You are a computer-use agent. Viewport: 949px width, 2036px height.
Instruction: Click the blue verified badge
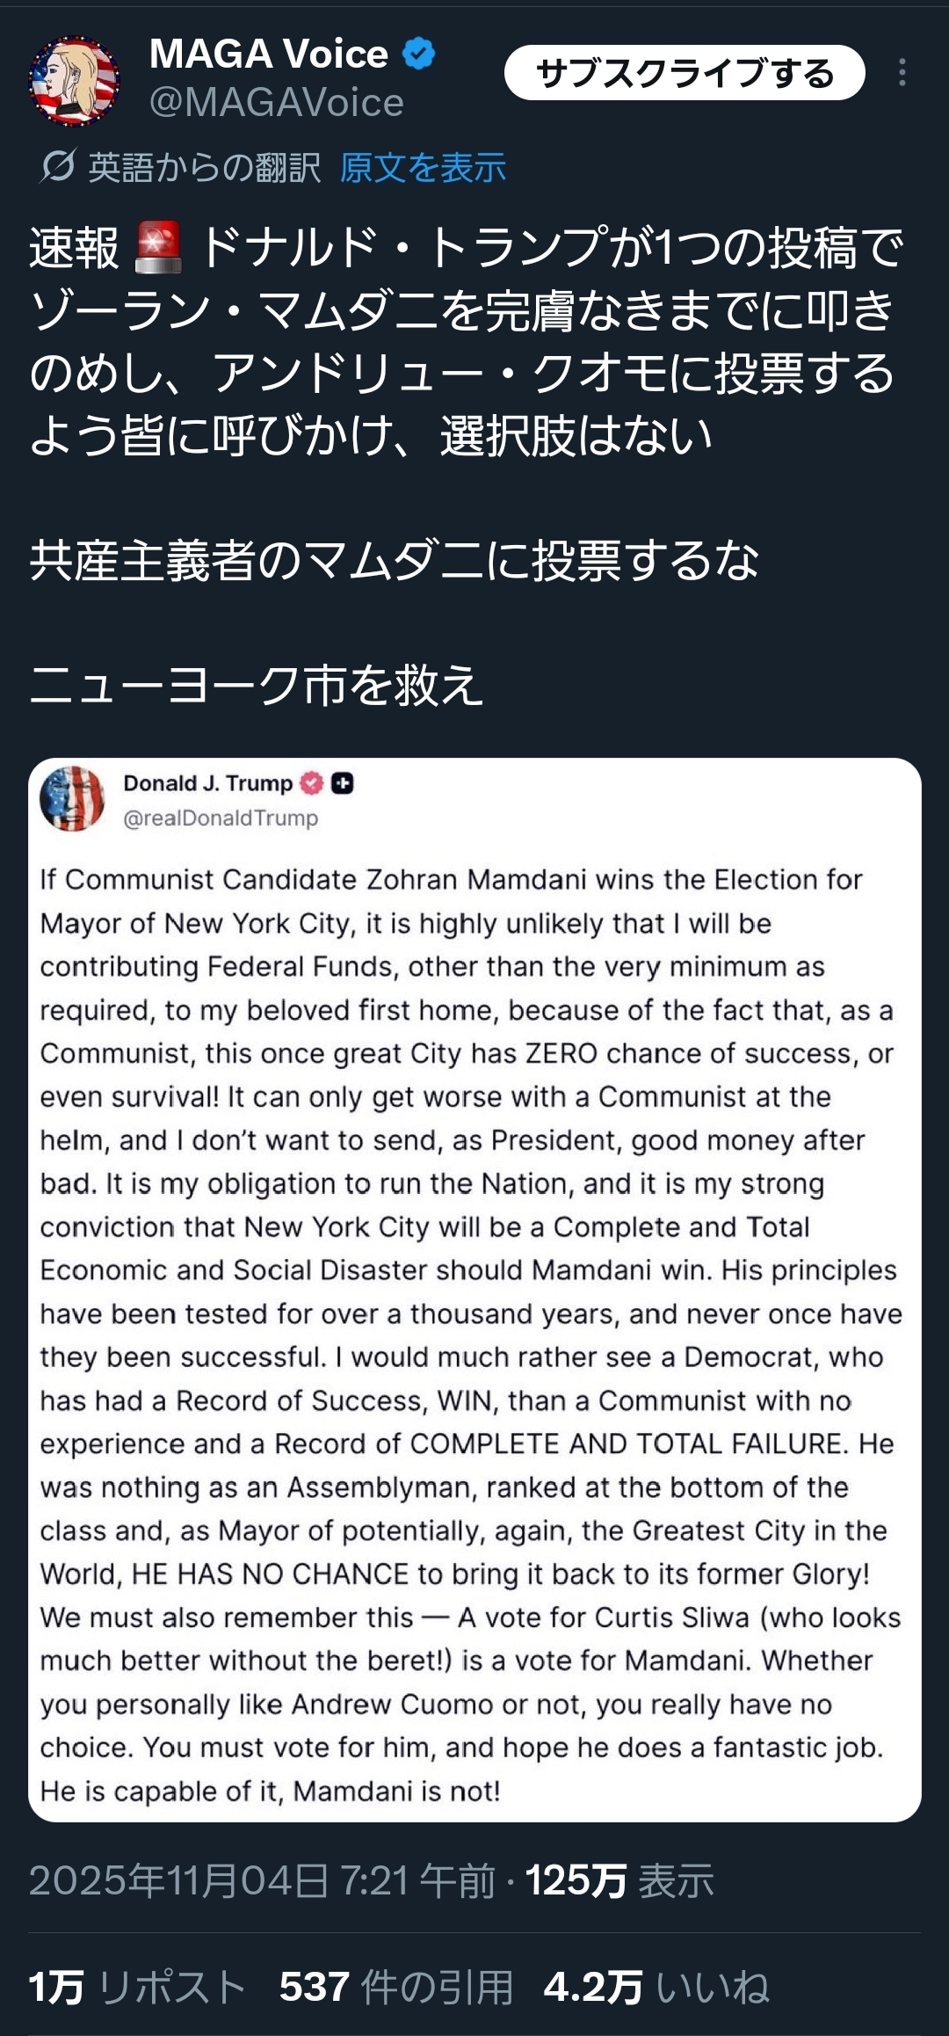pos(419,55)
